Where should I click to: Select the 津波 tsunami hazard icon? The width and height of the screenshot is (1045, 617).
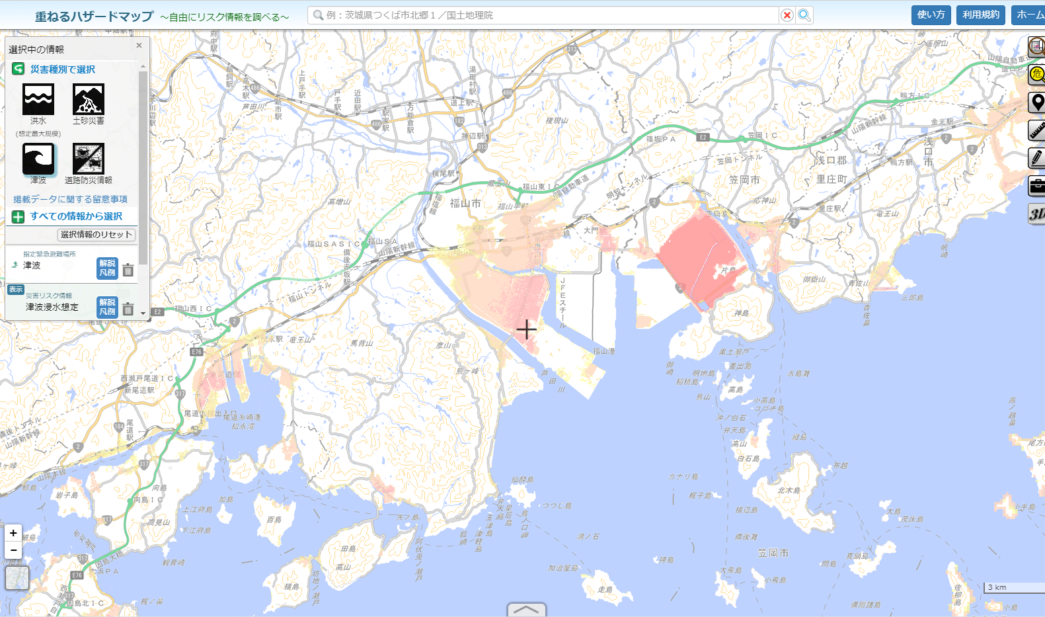(x=38, y=159)
